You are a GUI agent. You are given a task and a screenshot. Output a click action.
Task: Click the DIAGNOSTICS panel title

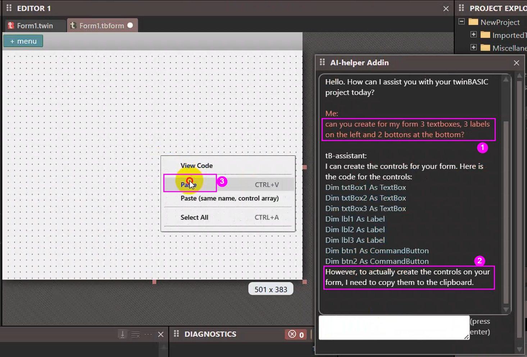[x=210, y=334]
